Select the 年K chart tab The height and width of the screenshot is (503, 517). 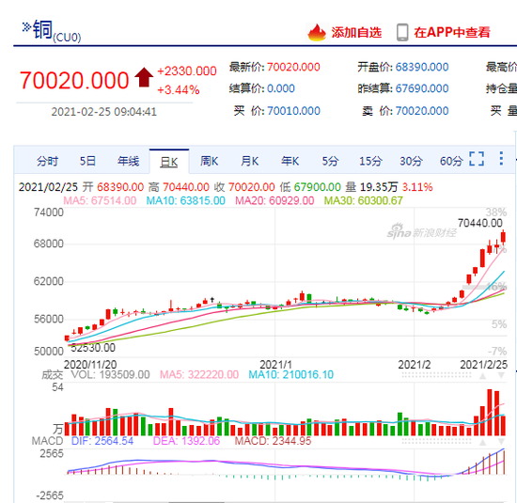[290, 162]
